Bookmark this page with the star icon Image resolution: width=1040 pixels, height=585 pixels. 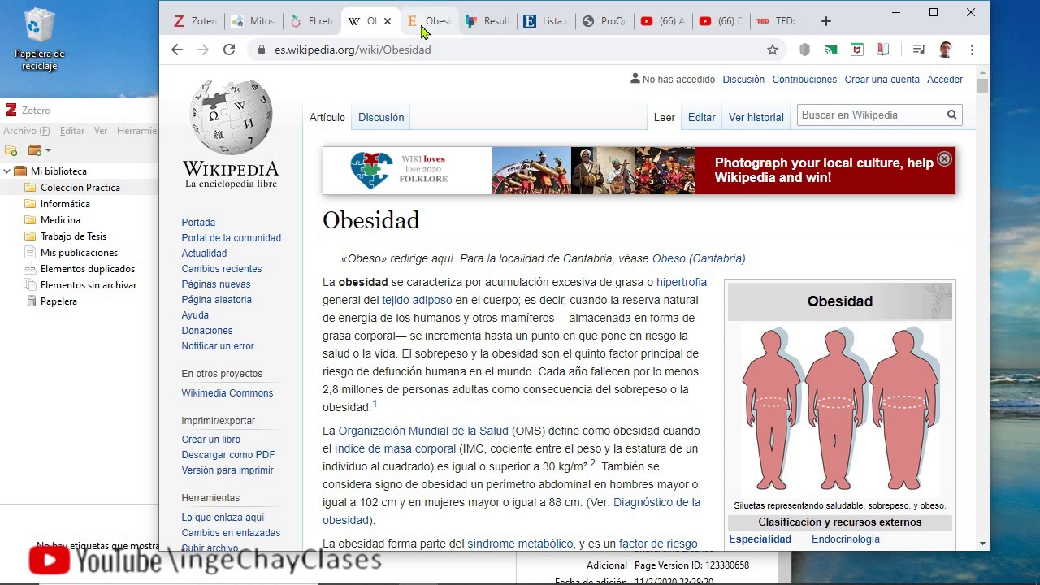tap(773, 50)
